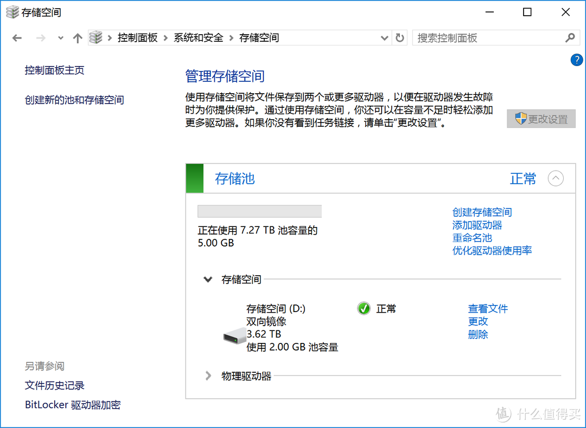586x428 pixels.
Task: Click the storage drive icon under 存储空间
Action: (x=233, y=335)
